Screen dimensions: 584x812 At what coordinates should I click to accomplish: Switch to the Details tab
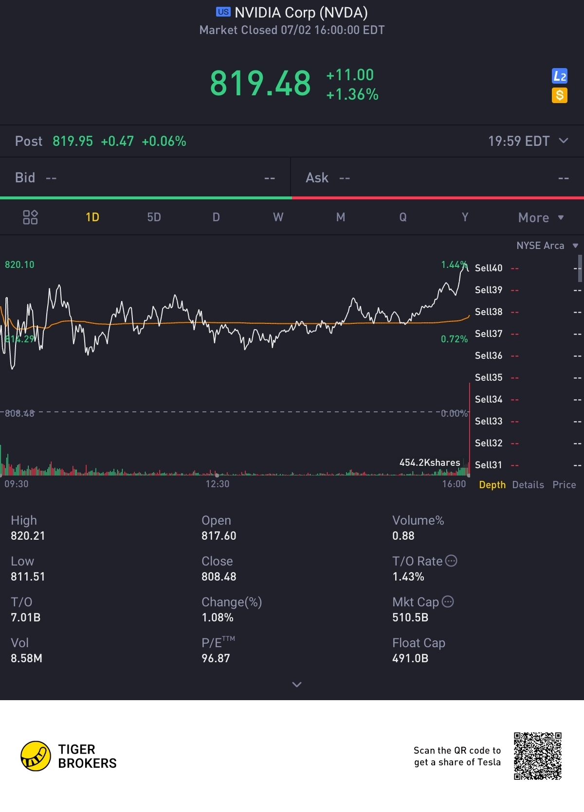pos(528,485)
